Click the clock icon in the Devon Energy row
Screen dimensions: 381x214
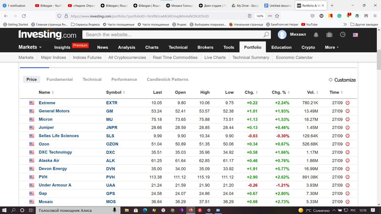tap(347, 169)
